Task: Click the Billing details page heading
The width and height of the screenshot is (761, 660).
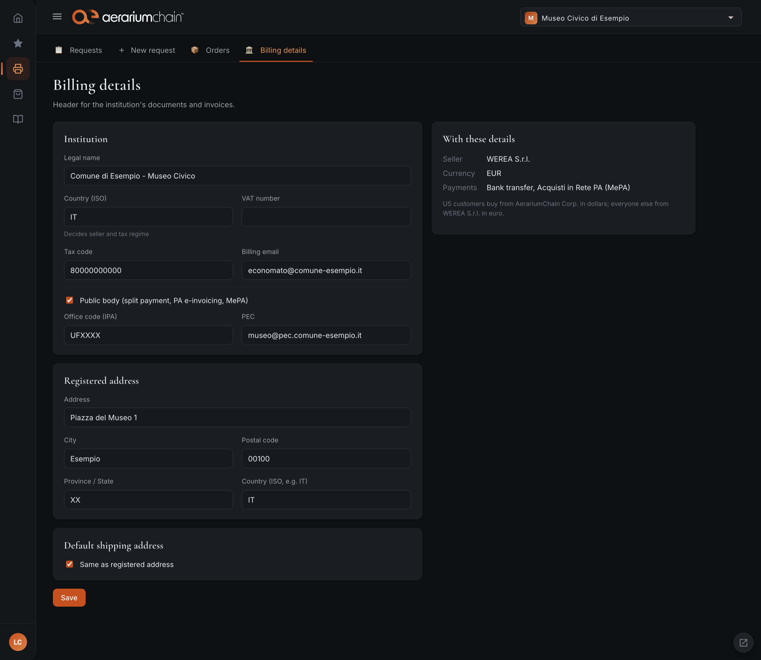Action: point(97,85)
